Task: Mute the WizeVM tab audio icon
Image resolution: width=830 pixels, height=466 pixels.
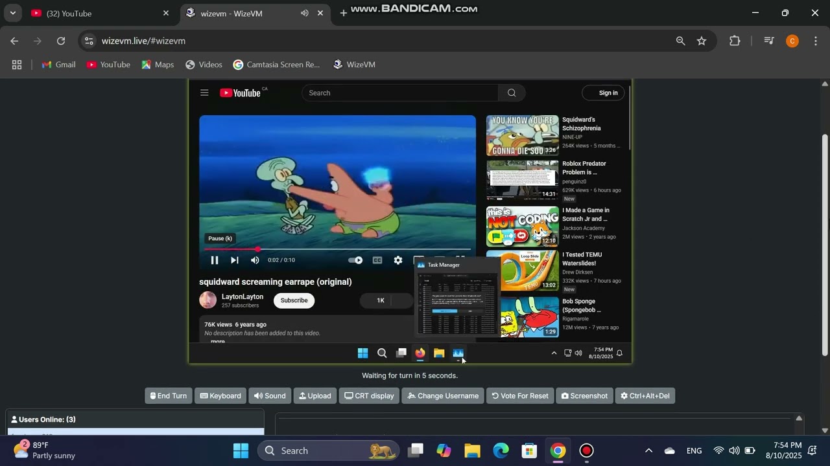Action: (x=304, y=14)
